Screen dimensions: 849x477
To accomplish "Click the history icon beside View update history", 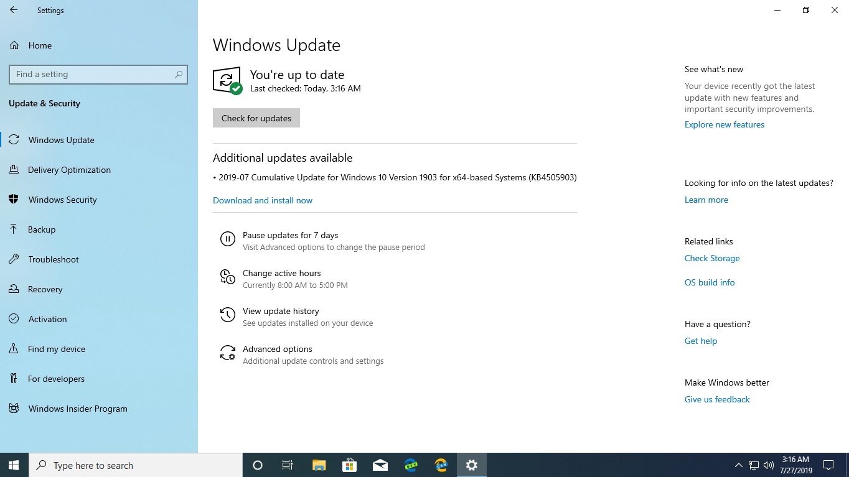I will click(228, 315).
